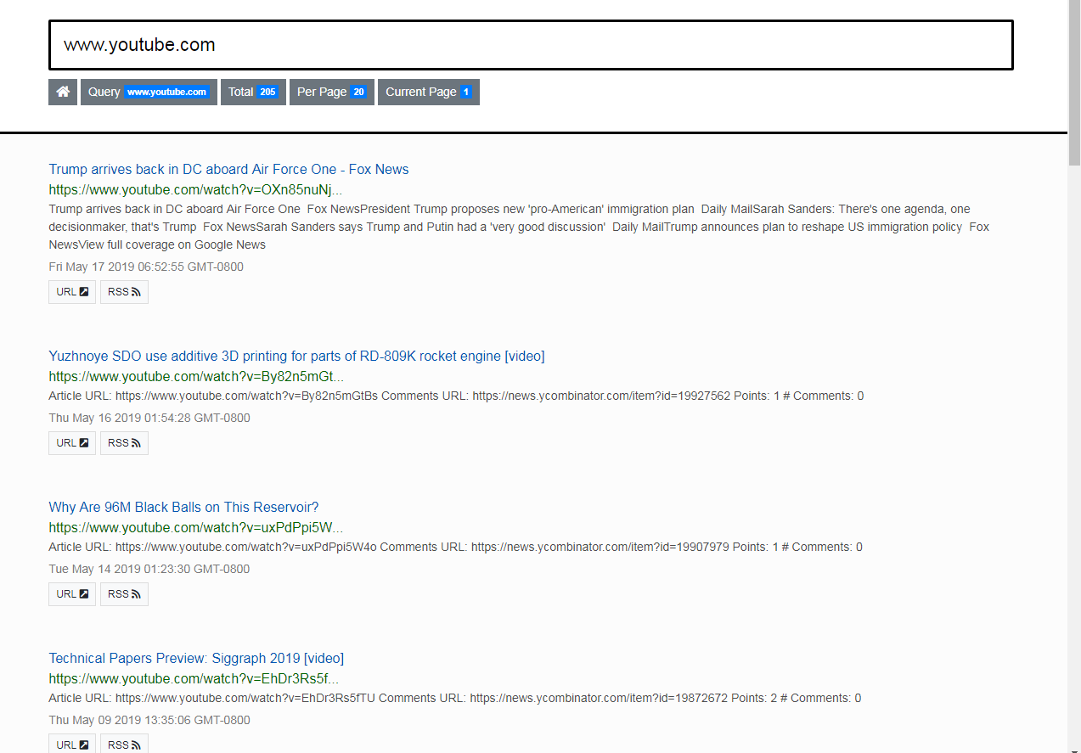This screenshot has height=753, width=1081.
Task: Click URL button under the Trump Air Force One result
Action: tap(72, 292)
